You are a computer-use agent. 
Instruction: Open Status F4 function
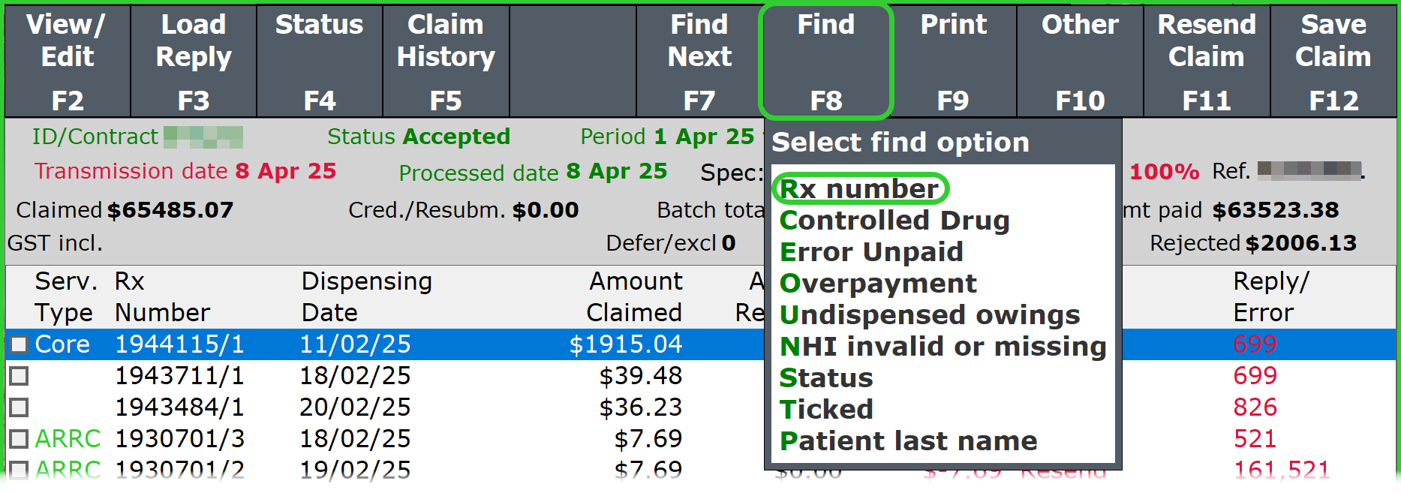pos(320,62)
